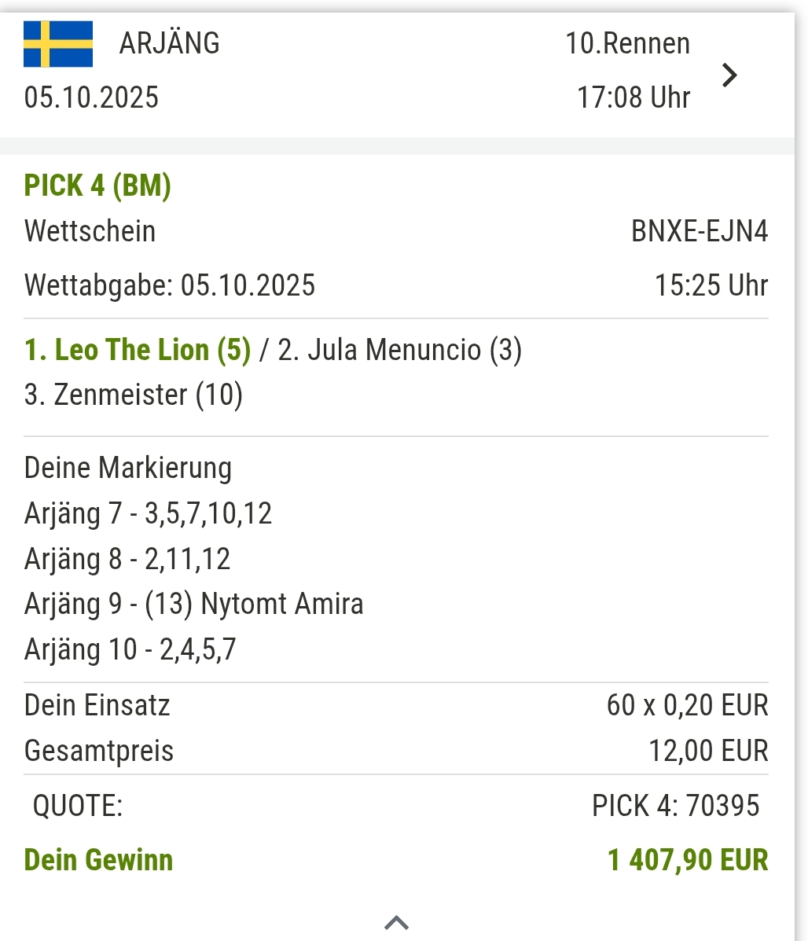Image resolution: width=808 pixels, height=941 pixels.
Task: Select the Arjäng 8 marking row
Action: [x=127, y=559]
